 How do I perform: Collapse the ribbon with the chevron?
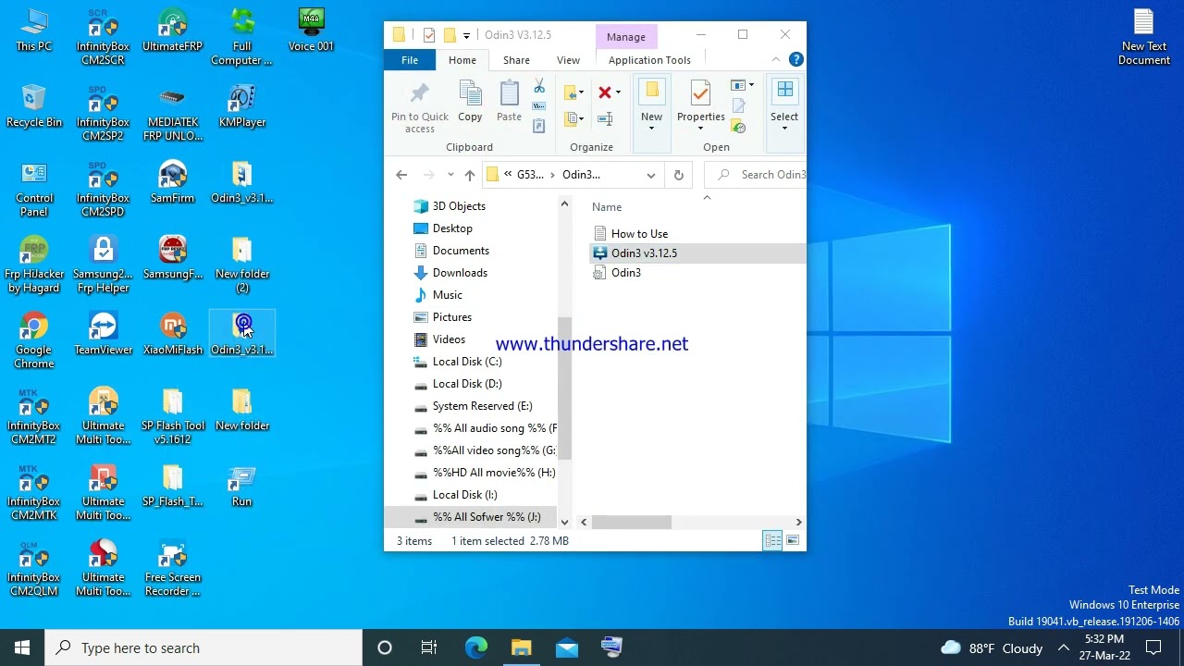point(776,60)
